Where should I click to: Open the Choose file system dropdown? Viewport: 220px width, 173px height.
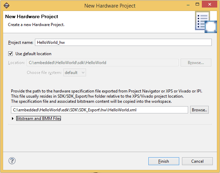pyautogui.click(x=74, y=73)
